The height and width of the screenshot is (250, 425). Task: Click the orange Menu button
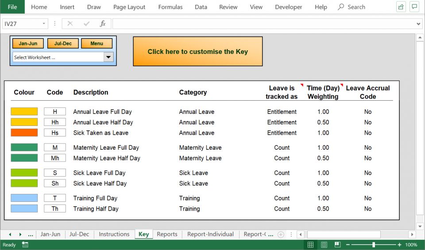(x=97, y=43)
